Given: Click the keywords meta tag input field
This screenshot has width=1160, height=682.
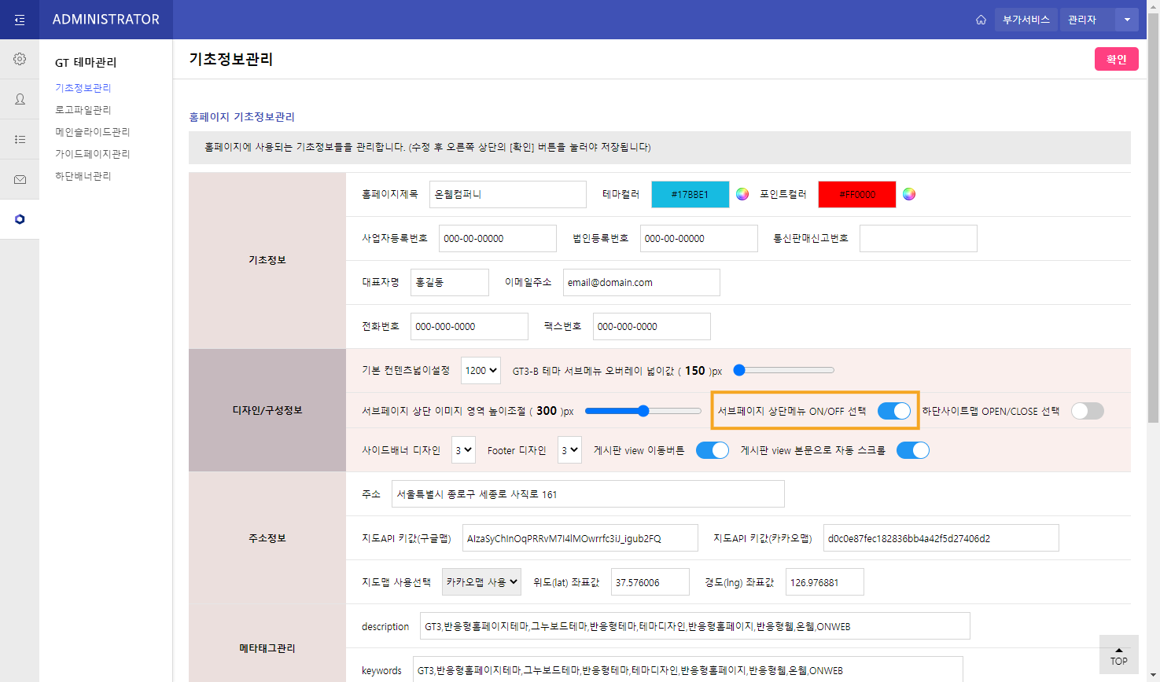Looking at the screenshot, I should pos(688,670).
